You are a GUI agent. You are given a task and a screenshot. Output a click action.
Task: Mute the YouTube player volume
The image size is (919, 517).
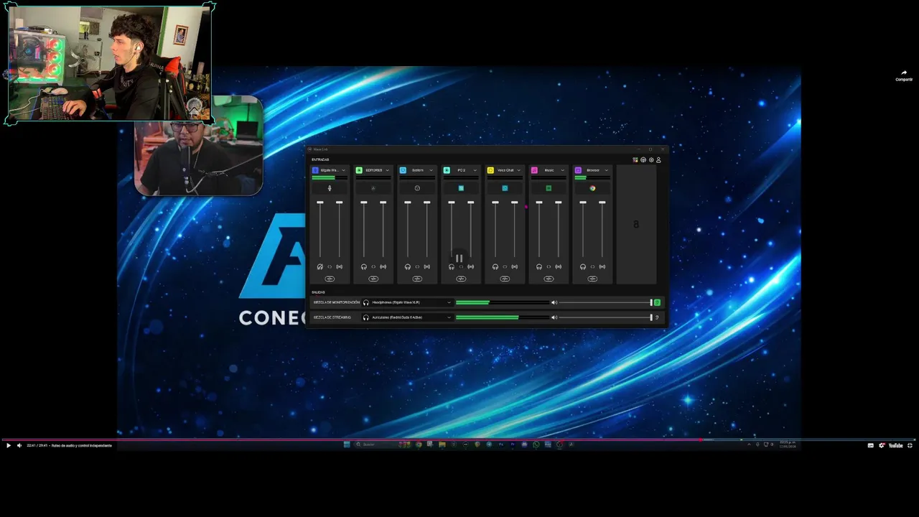[19, 445]
